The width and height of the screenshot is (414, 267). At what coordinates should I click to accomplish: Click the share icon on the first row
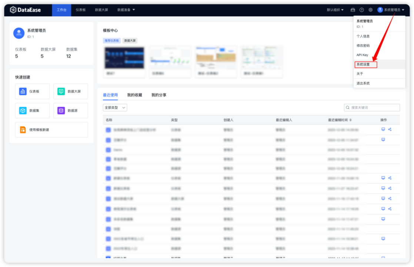[390, 129]
